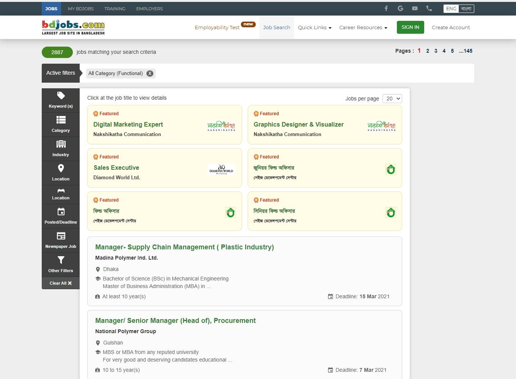The width and height of the screenshot is (516, 379).
Task: Open the Keyword(s) tag filter icon
Action: [x=61, y=96]
